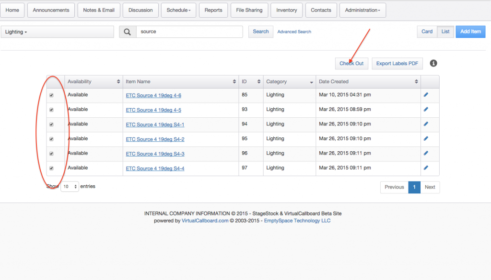Sort by Item Name column arrows

point(234,81)
